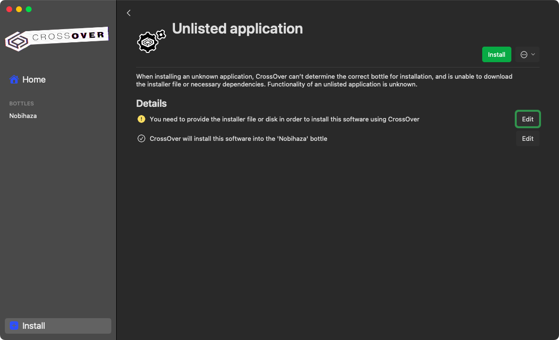
Task: Click the Unlisted application gear icon
Action: click(151, 41)
